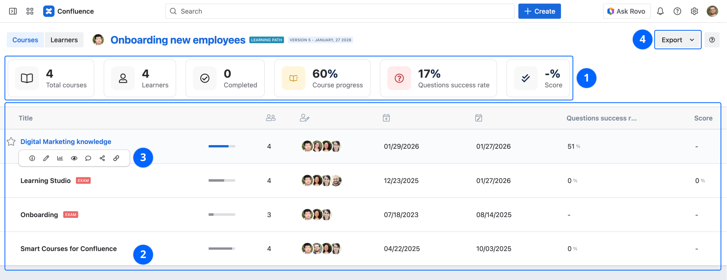Image resolution: width=727 pixels, height=280 pixels.
Task: Sort by Questions success rate column header
Action: [601, 118]
